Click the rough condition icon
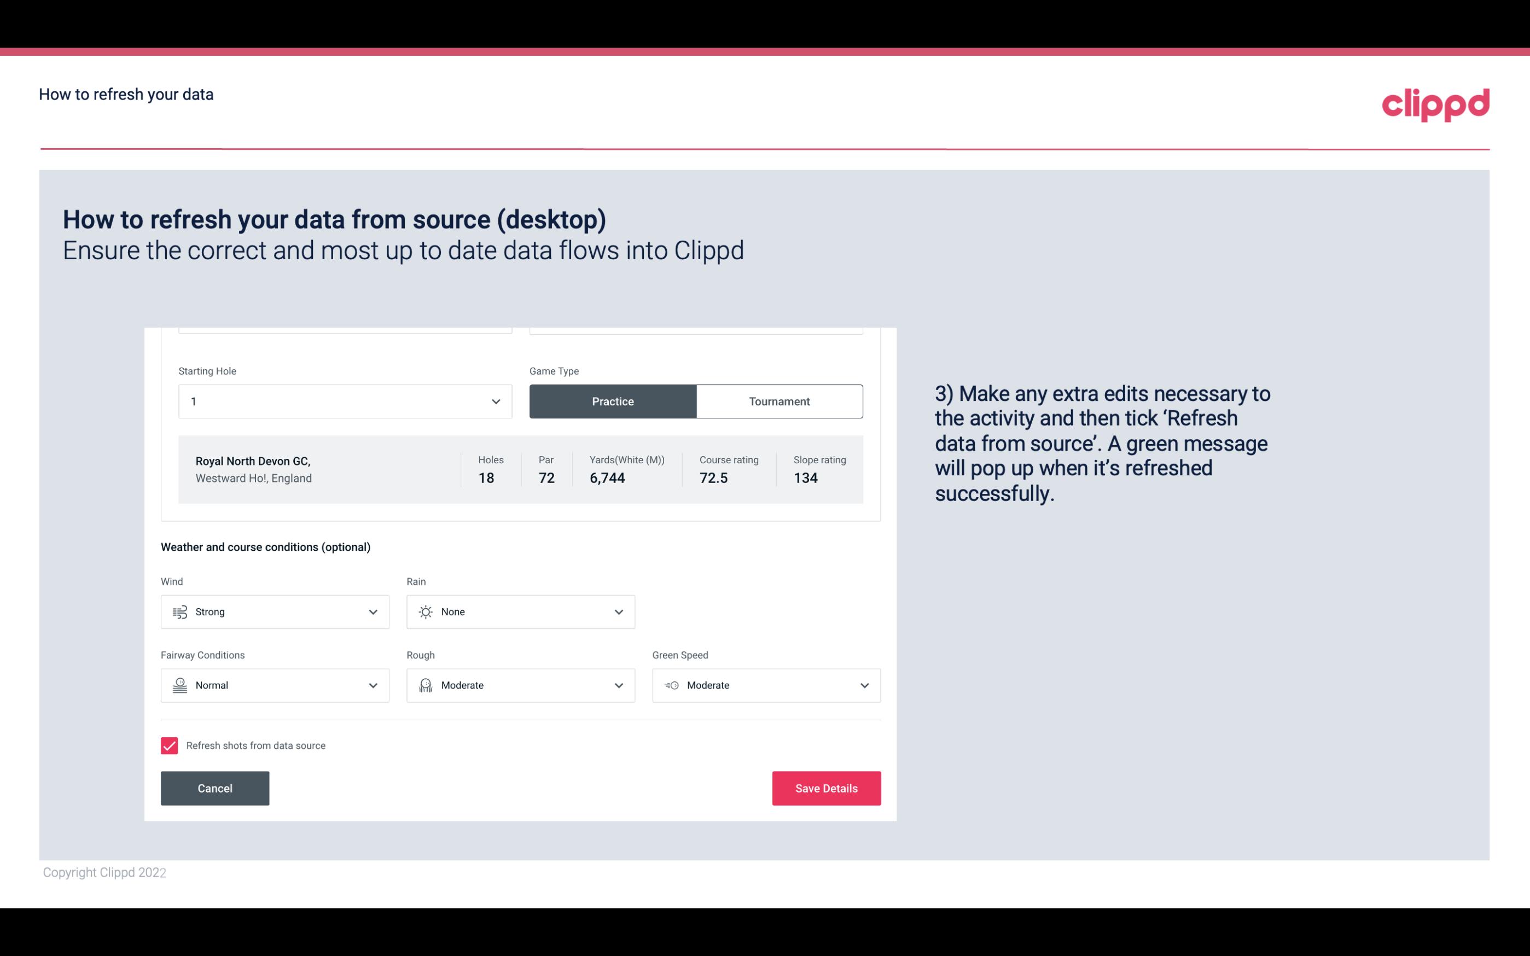The height and width of the screenshot is (956, 1530). tap(425, 684)
